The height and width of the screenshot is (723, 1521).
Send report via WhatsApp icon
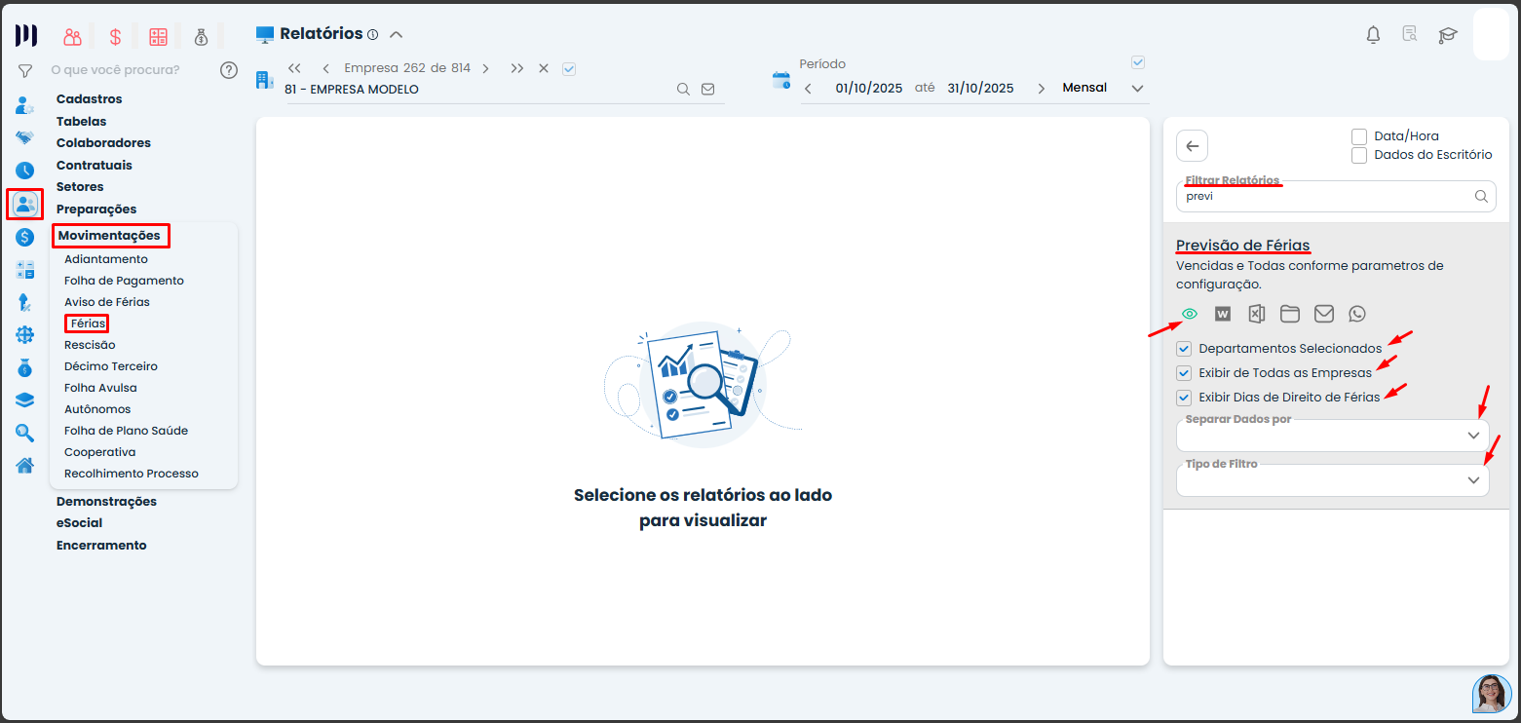(1357, 314)
